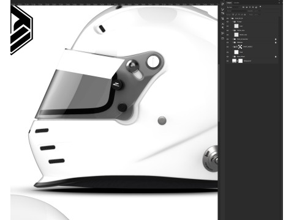
Task: Expand the Reflection group arrow
Action: 232,43
